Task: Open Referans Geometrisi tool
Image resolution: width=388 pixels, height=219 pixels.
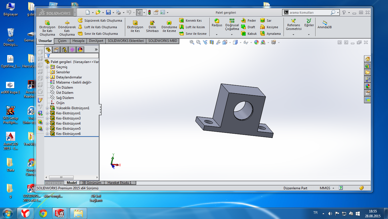Action: (294, 25)
